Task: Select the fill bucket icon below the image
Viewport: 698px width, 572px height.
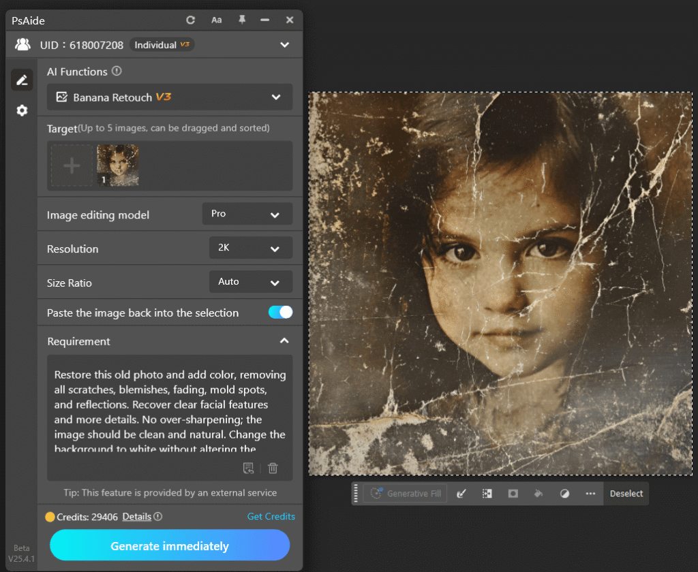Action: 538,494
